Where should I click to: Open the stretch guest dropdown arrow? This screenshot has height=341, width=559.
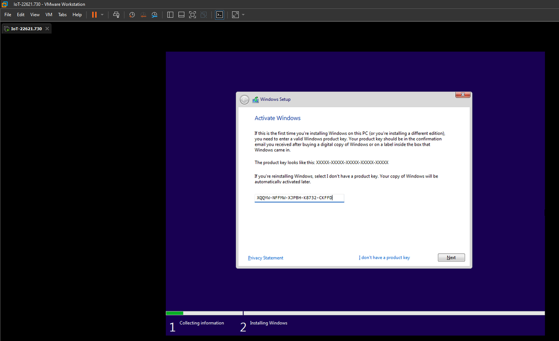click(243, 15)
